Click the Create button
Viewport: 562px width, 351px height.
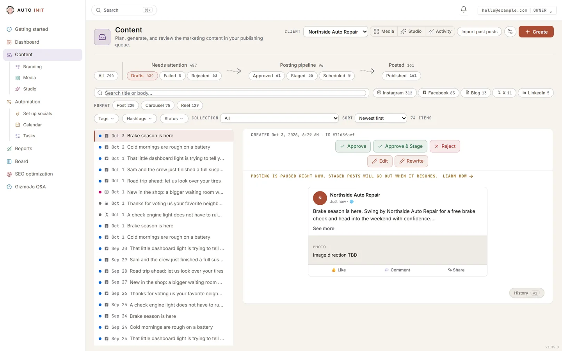[x=536, y=32]
